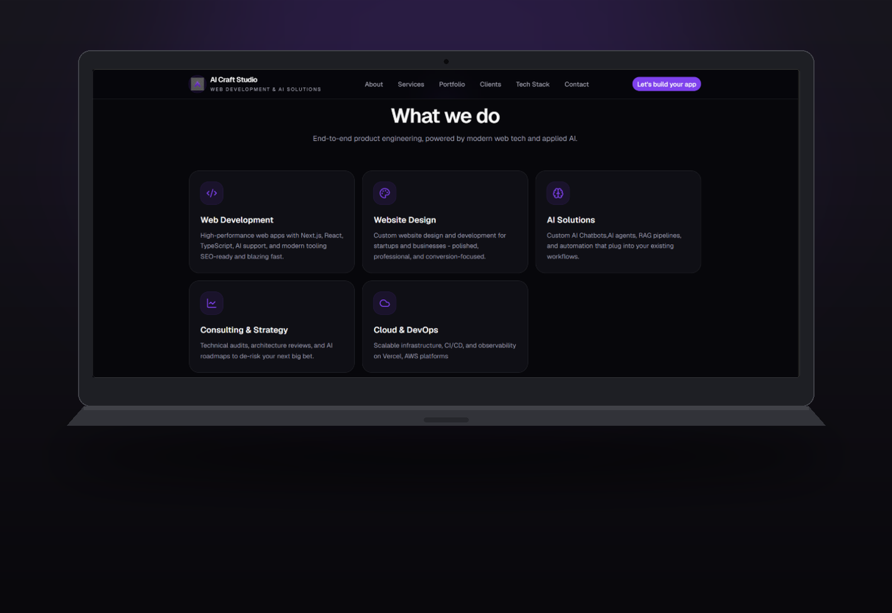Go to the Services section
The image size is (892, 613).
point(411,85)
